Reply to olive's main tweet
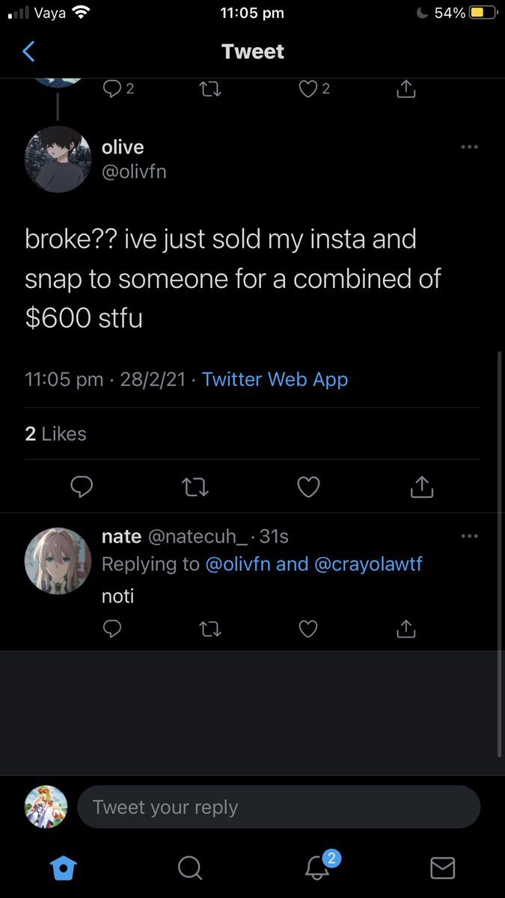This screenshot has width=505, height=898. pos(81,487)
